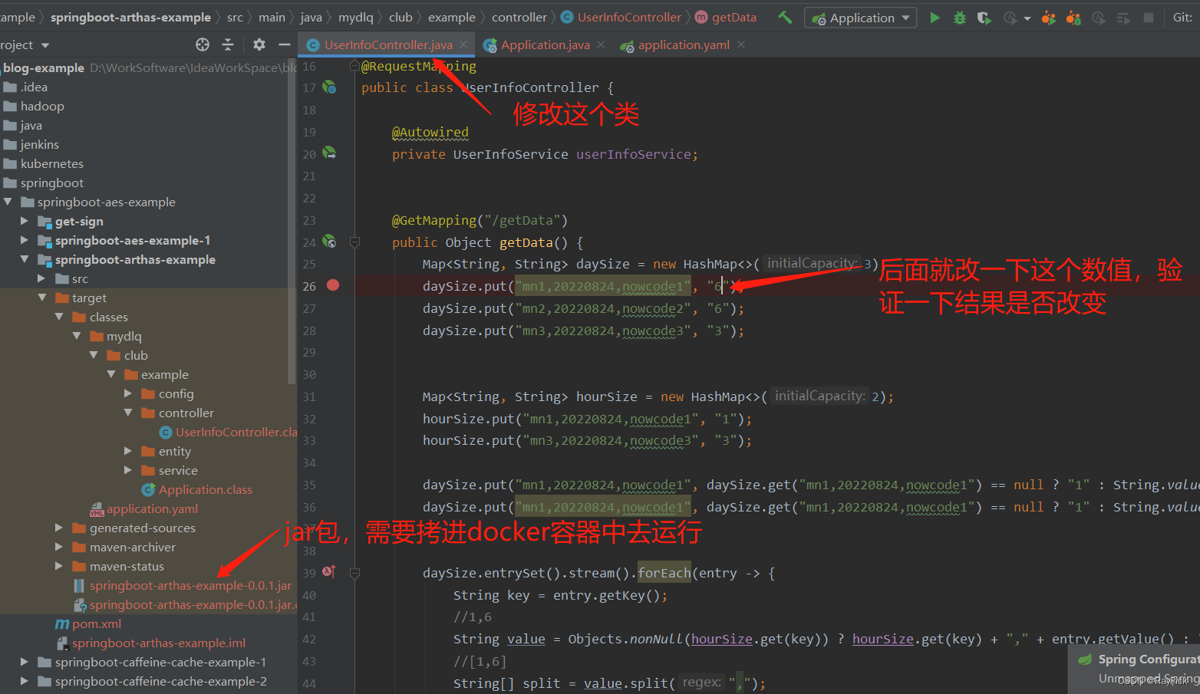The height and width of the screenshot is (694, 1200).
Task: Close the Application.java tab
Action: pos(601,44)
